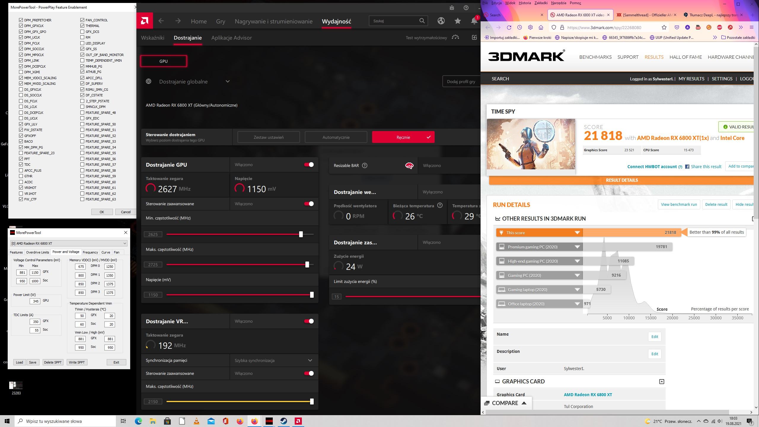Image resolution: width=759 pixels, height=427 pixels.
Task: Click the bug report icon
Action: pos(452,8)
